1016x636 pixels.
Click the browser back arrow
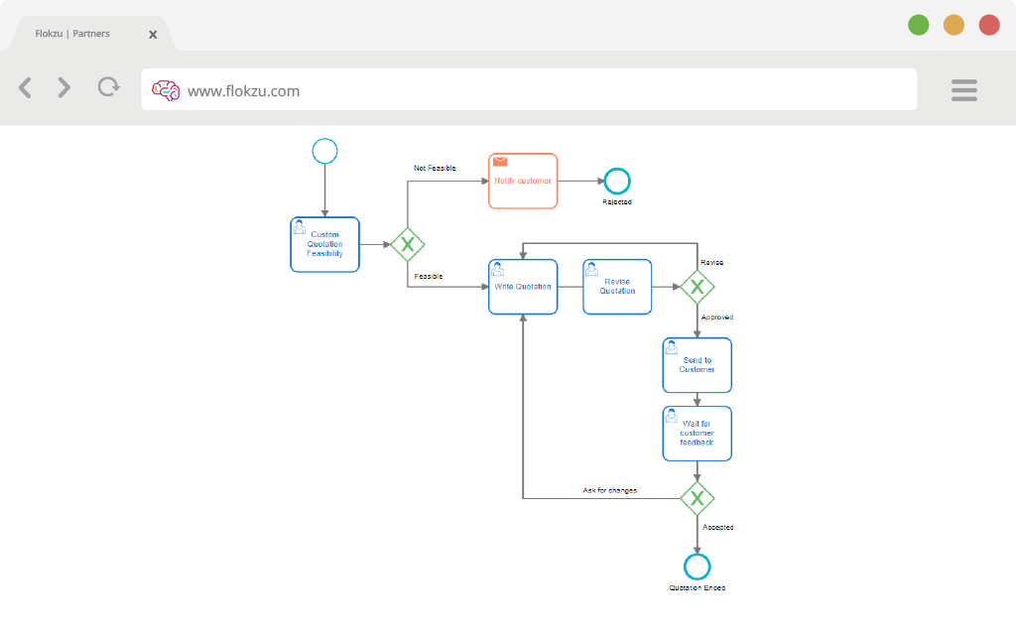[x=25, y=87]
